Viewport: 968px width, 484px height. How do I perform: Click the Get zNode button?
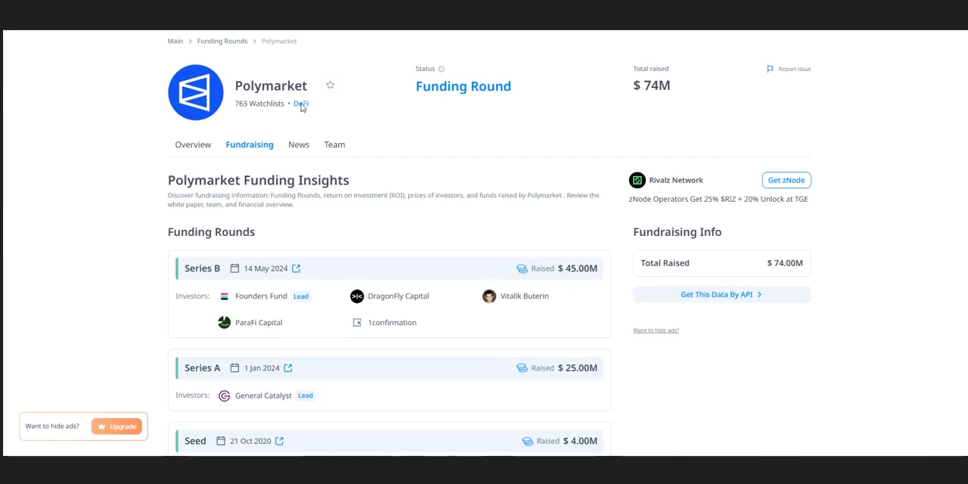[x=786, y=180]
